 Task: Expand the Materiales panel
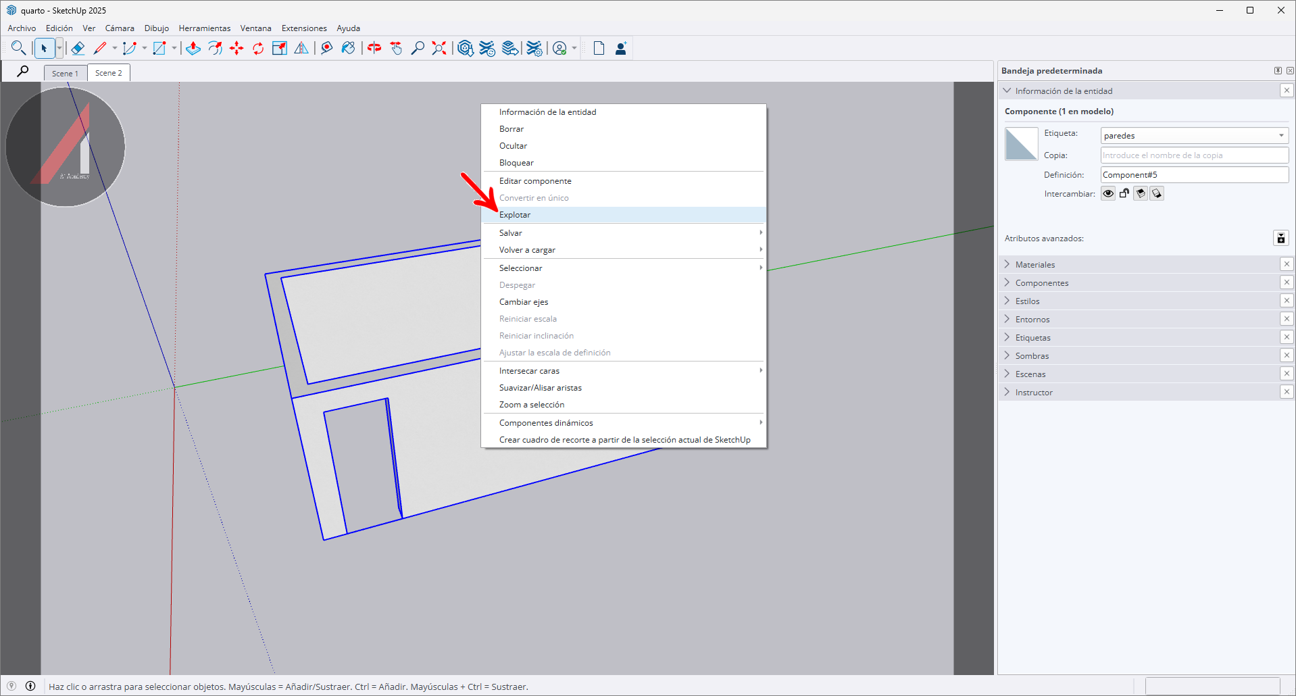(1035, 265)
